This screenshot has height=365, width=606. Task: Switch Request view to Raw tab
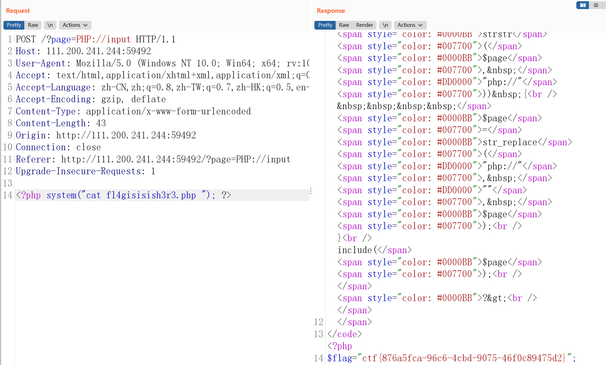coord(33,25)
